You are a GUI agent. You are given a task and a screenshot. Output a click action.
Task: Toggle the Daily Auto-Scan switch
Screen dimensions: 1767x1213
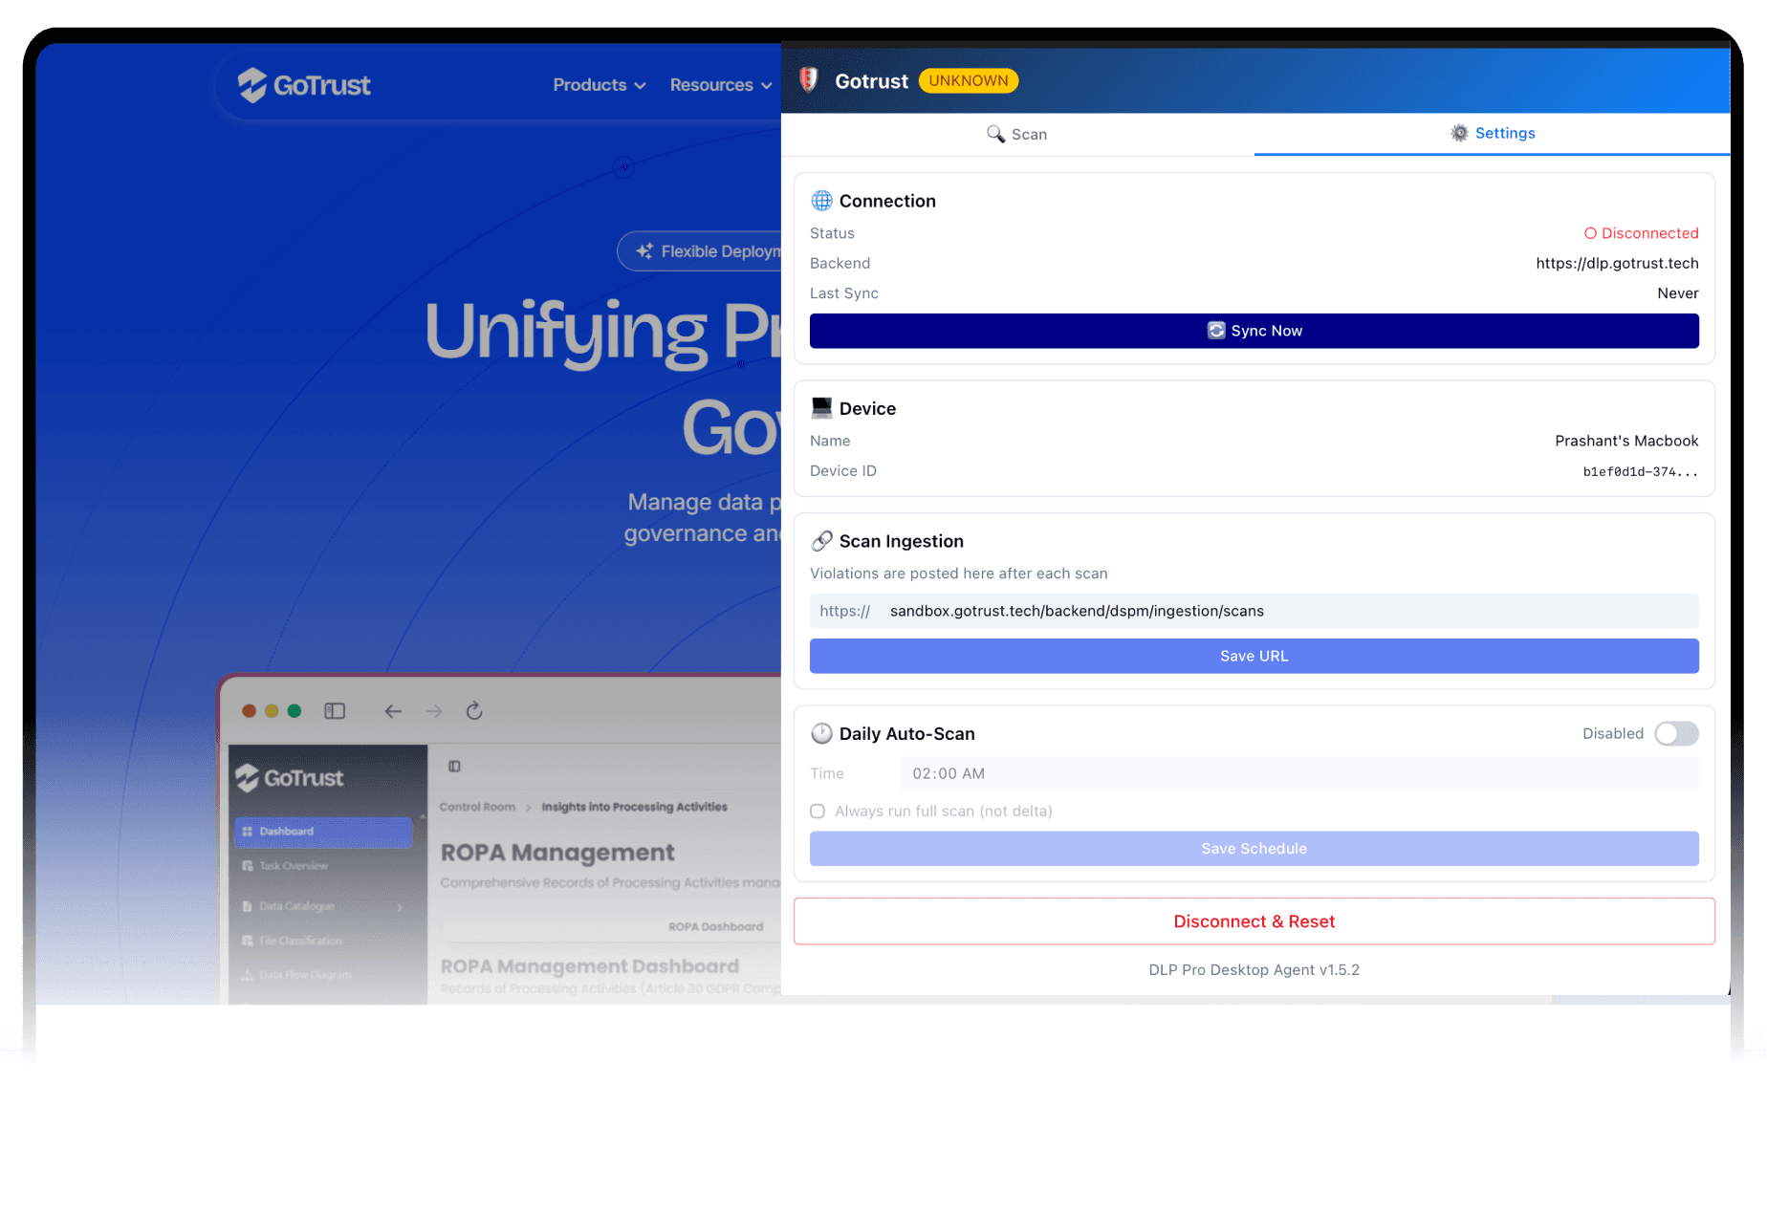(x=1676, y=733)
